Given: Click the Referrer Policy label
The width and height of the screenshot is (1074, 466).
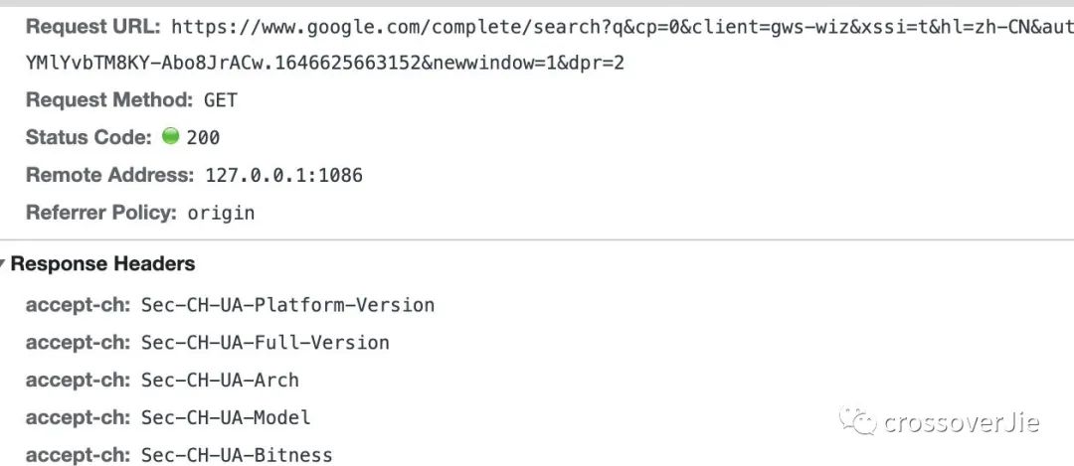Looking at the screenshot, I should pyautogui.click(x=100, y=212).
